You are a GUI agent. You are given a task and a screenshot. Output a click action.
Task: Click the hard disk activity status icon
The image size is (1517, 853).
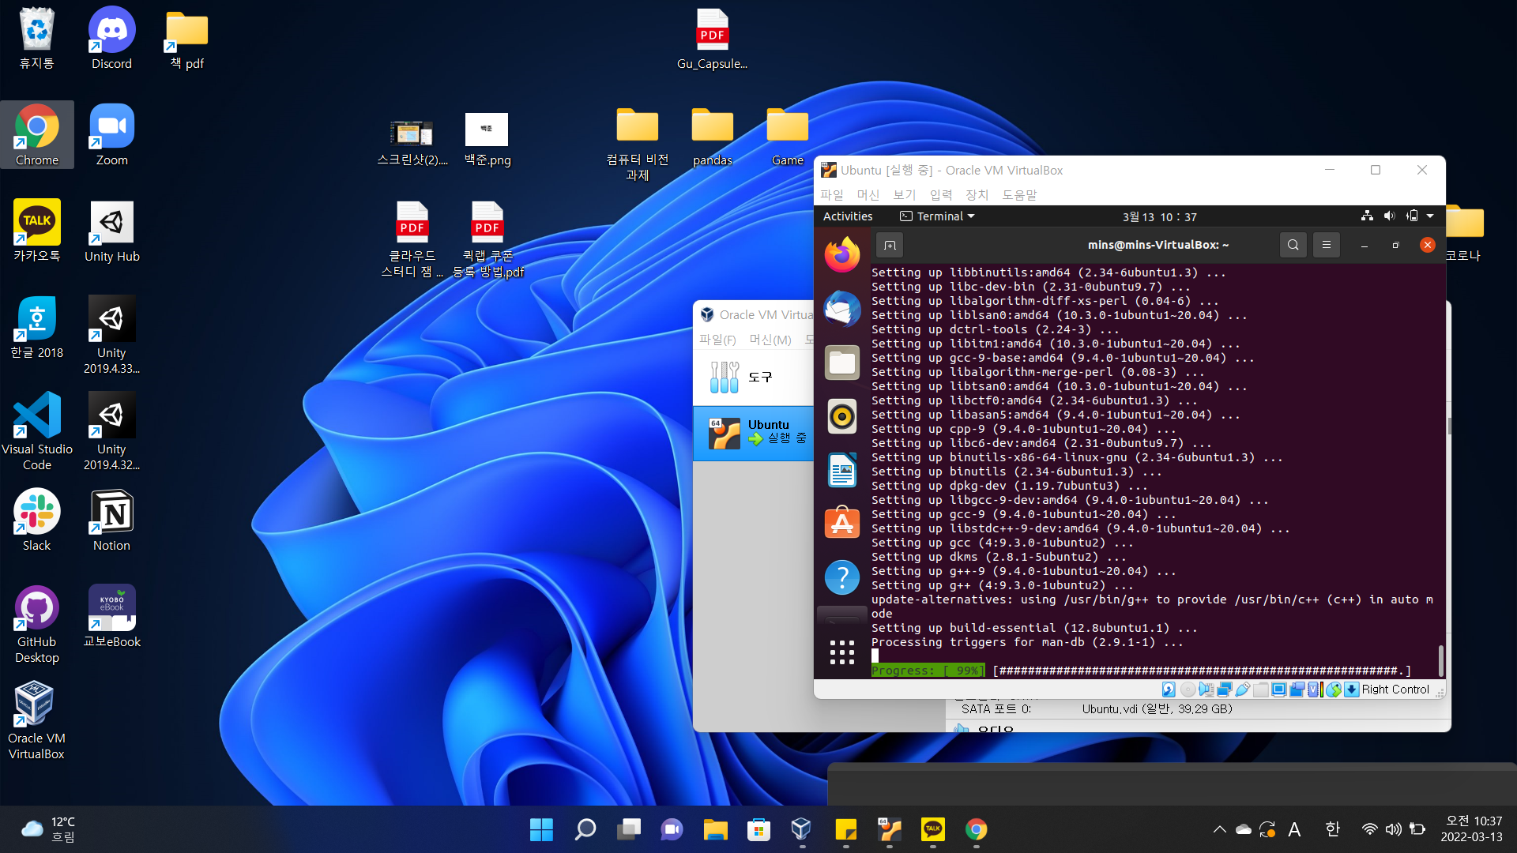point(1169,690)
